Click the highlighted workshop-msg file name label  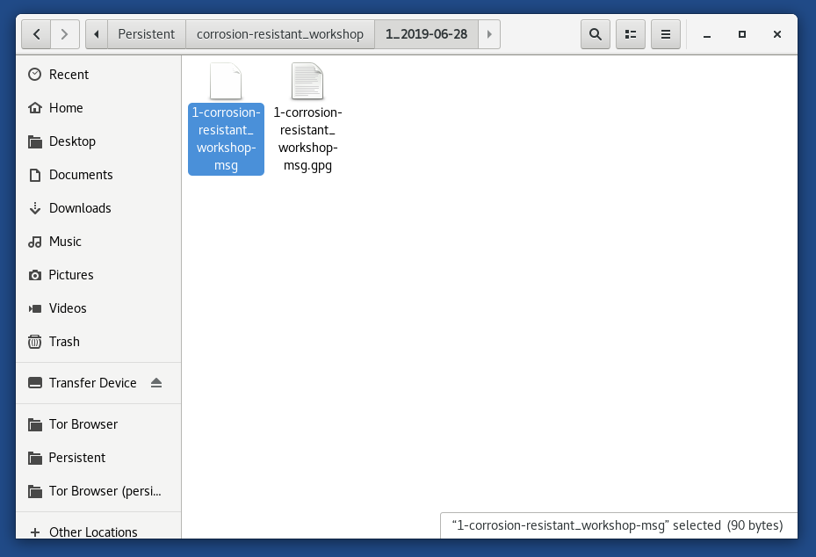pyautogui.click(x=226, y=139)
